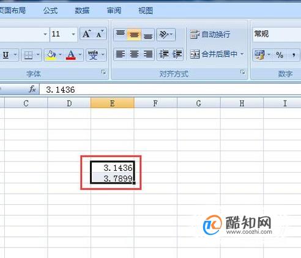301x258 pixels.
Task: Click the Decrease Font Size icon
Action: coord(100,34)
